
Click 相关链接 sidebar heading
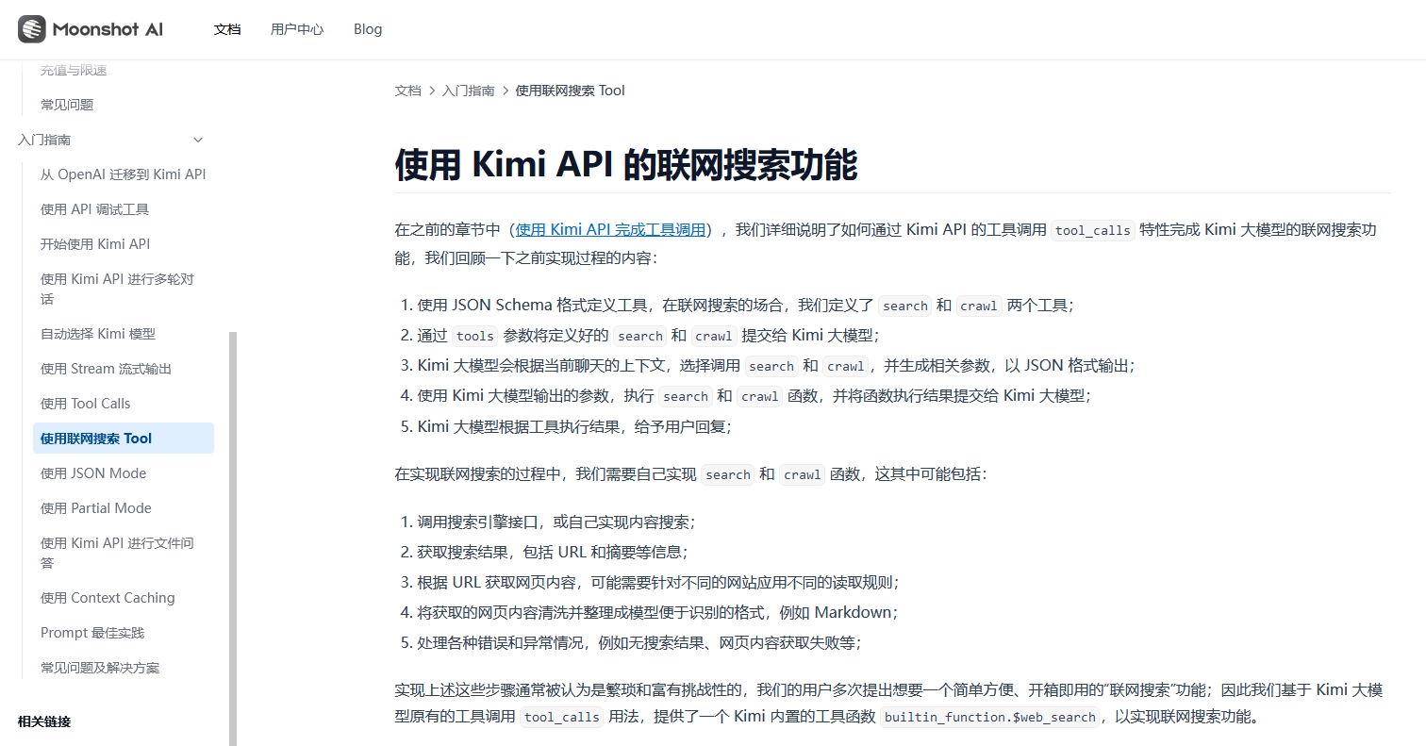click(44, 721)
